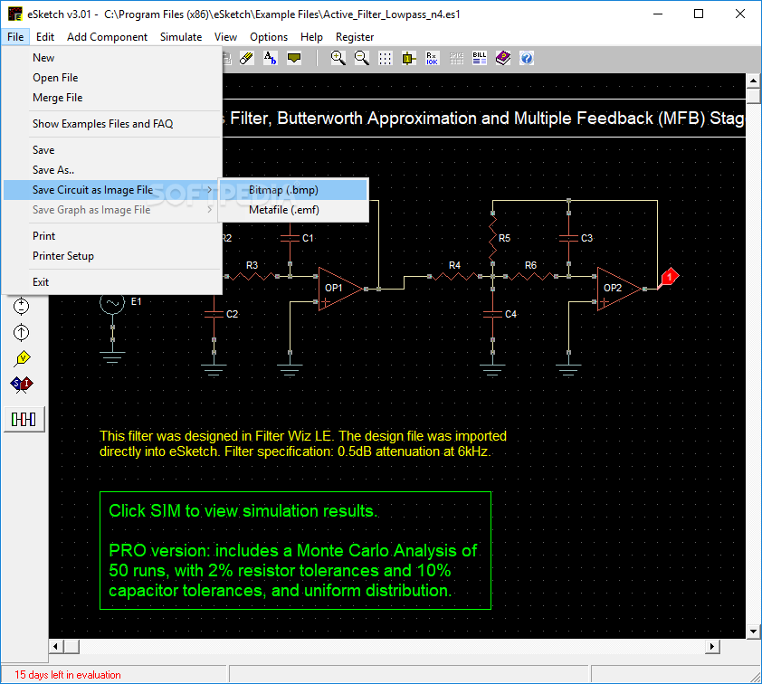The width and height of the screenshot is (762, 684).
Task: Click the greyed SPICE netlist icon
Action: 456,58
